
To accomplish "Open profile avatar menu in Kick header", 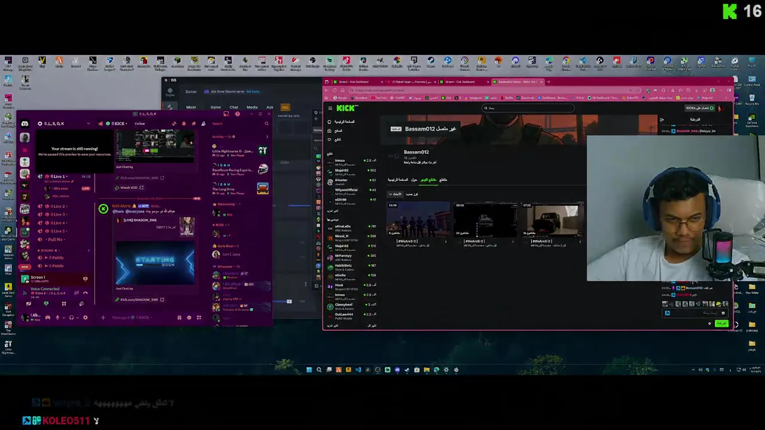I will [721, 108].
